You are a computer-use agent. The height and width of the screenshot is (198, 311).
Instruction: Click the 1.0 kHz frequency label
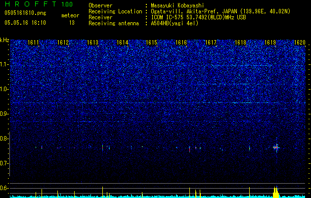(x=4, y=89)
